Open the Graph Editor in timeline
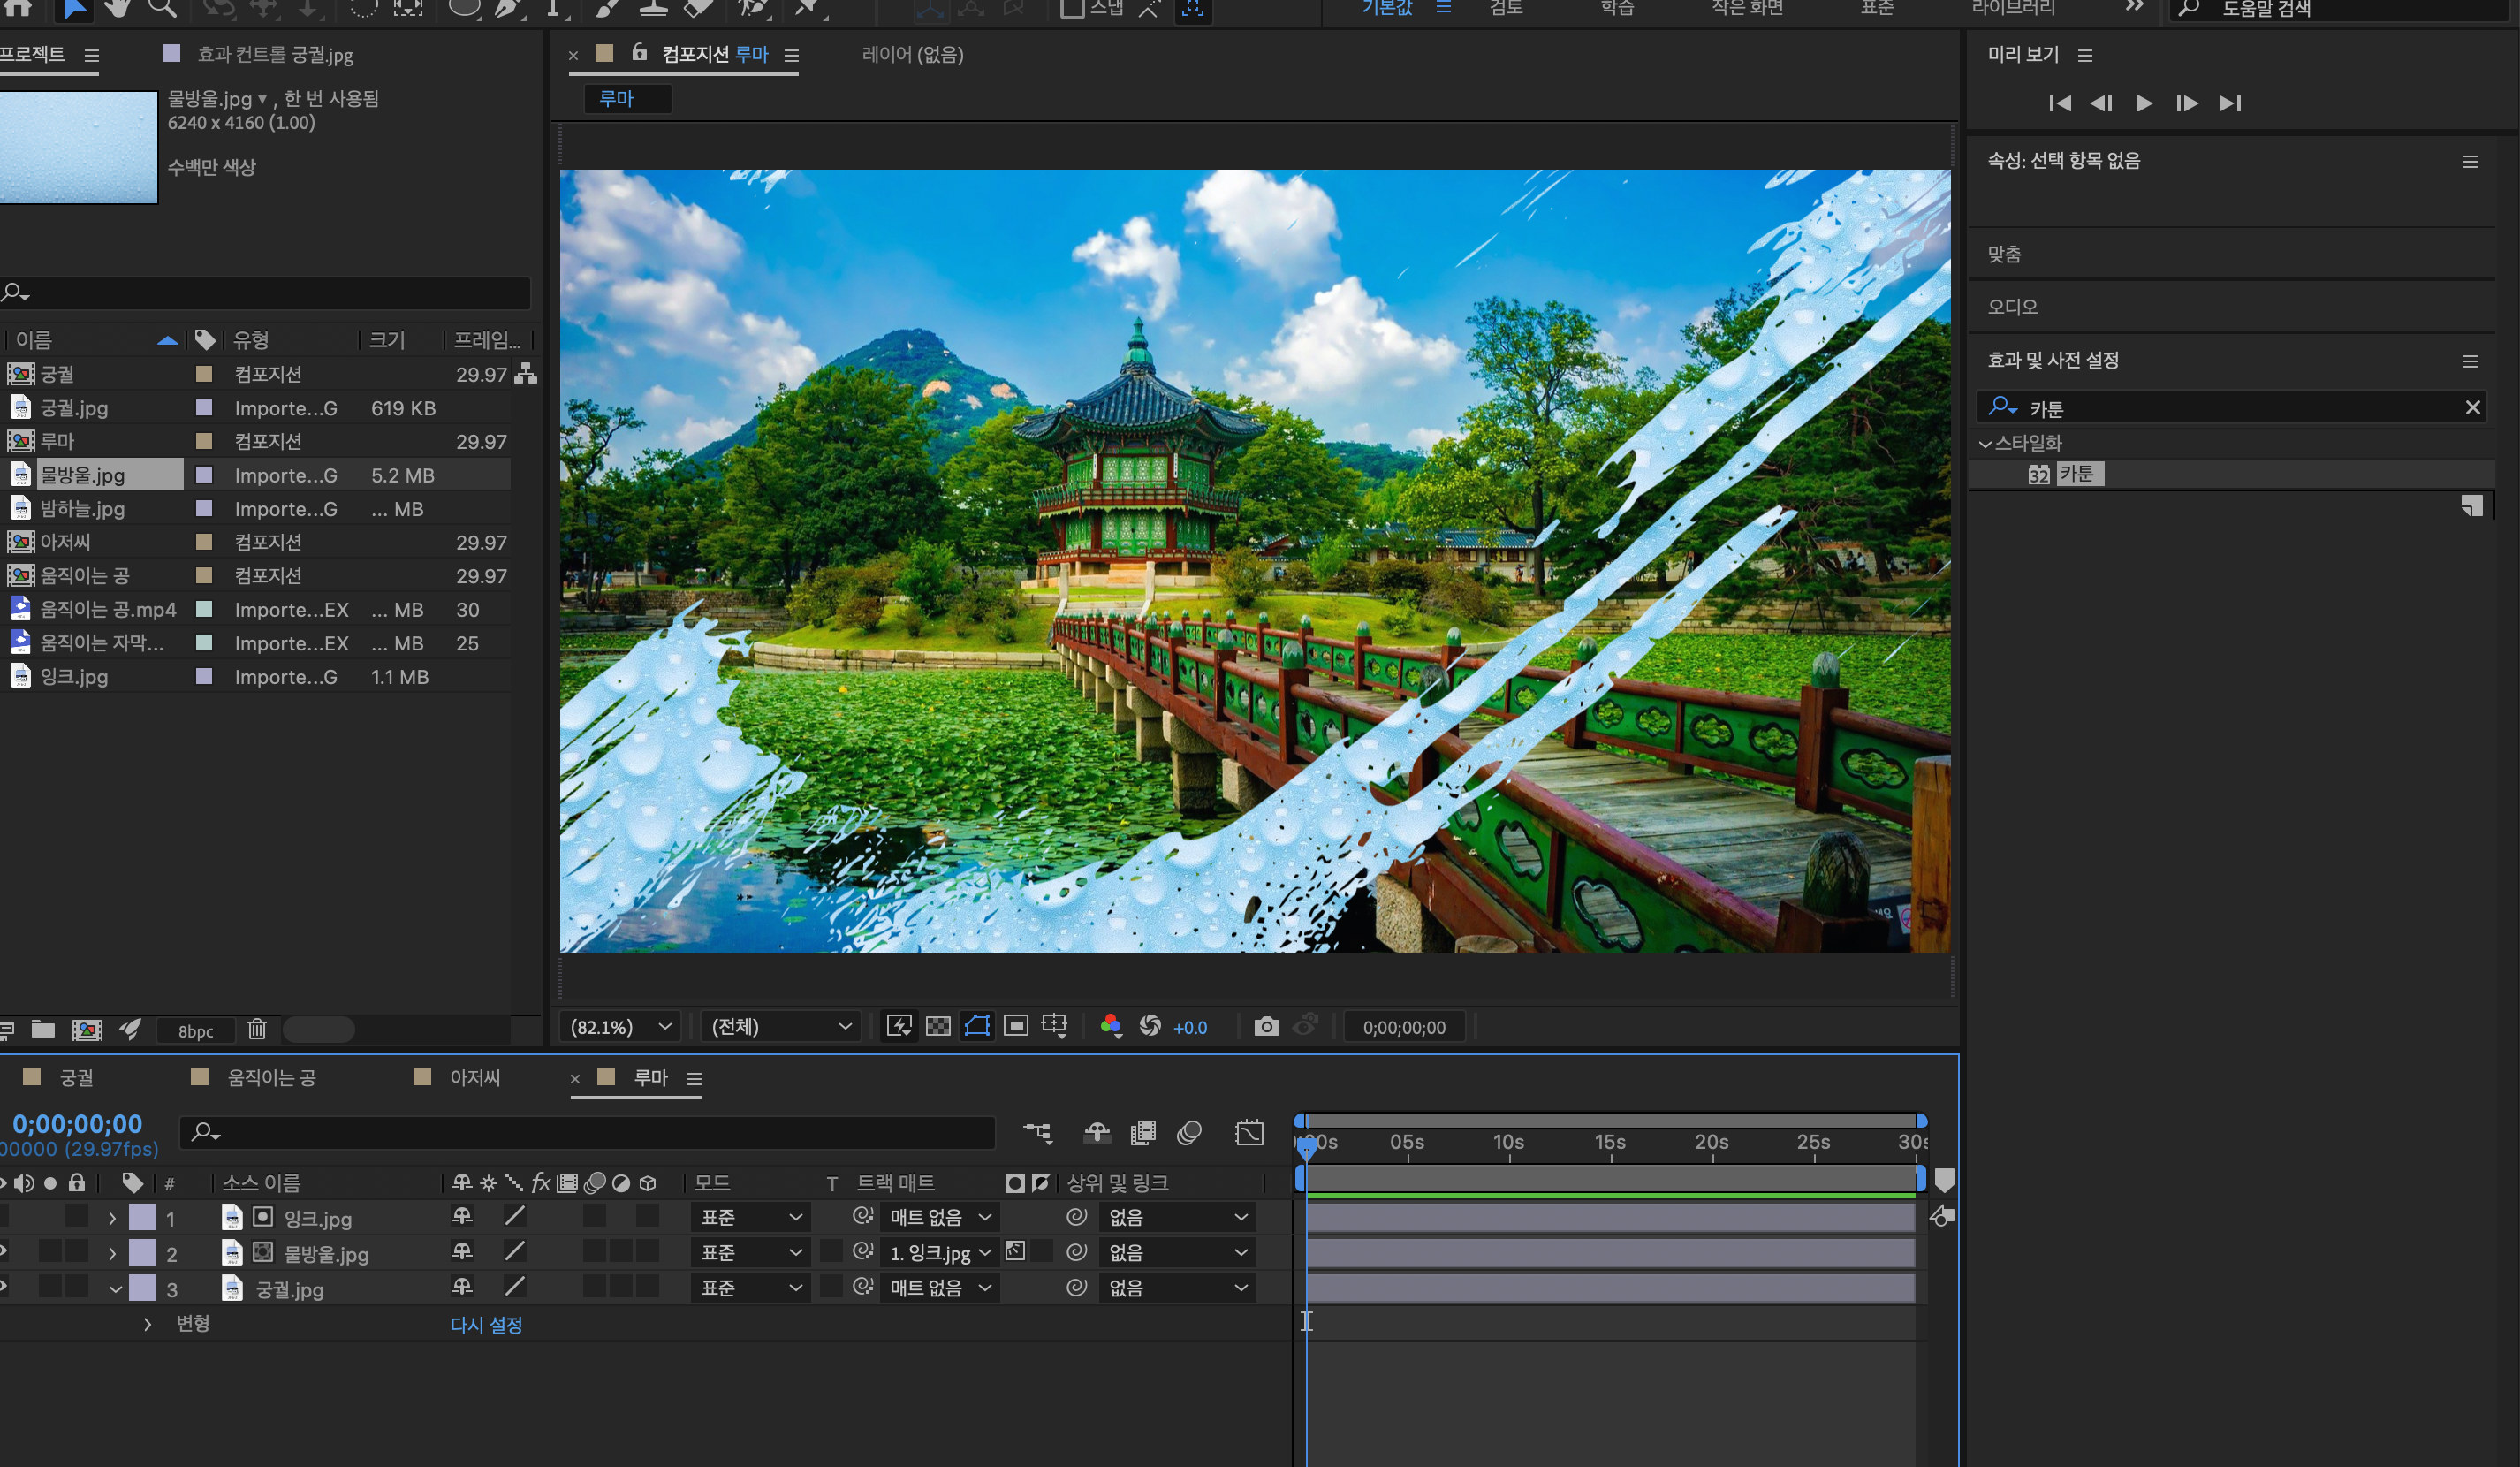The width and height of the screenshot is (2520, 1467). 1249,1132
